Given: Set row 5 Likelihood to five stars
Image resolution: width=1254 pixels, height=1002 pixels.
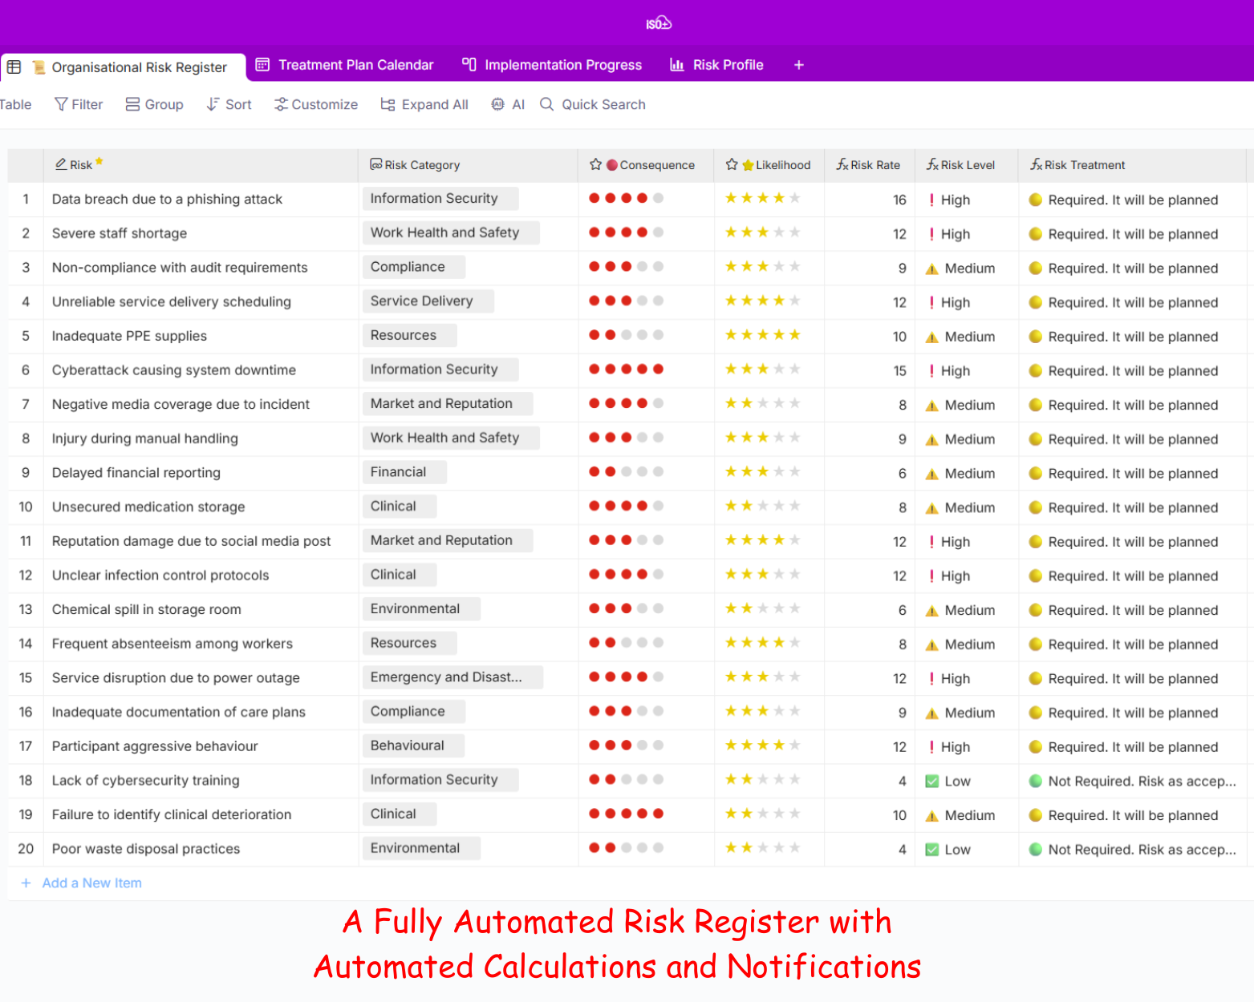Looking at the screenshot, I should point(794,335).
